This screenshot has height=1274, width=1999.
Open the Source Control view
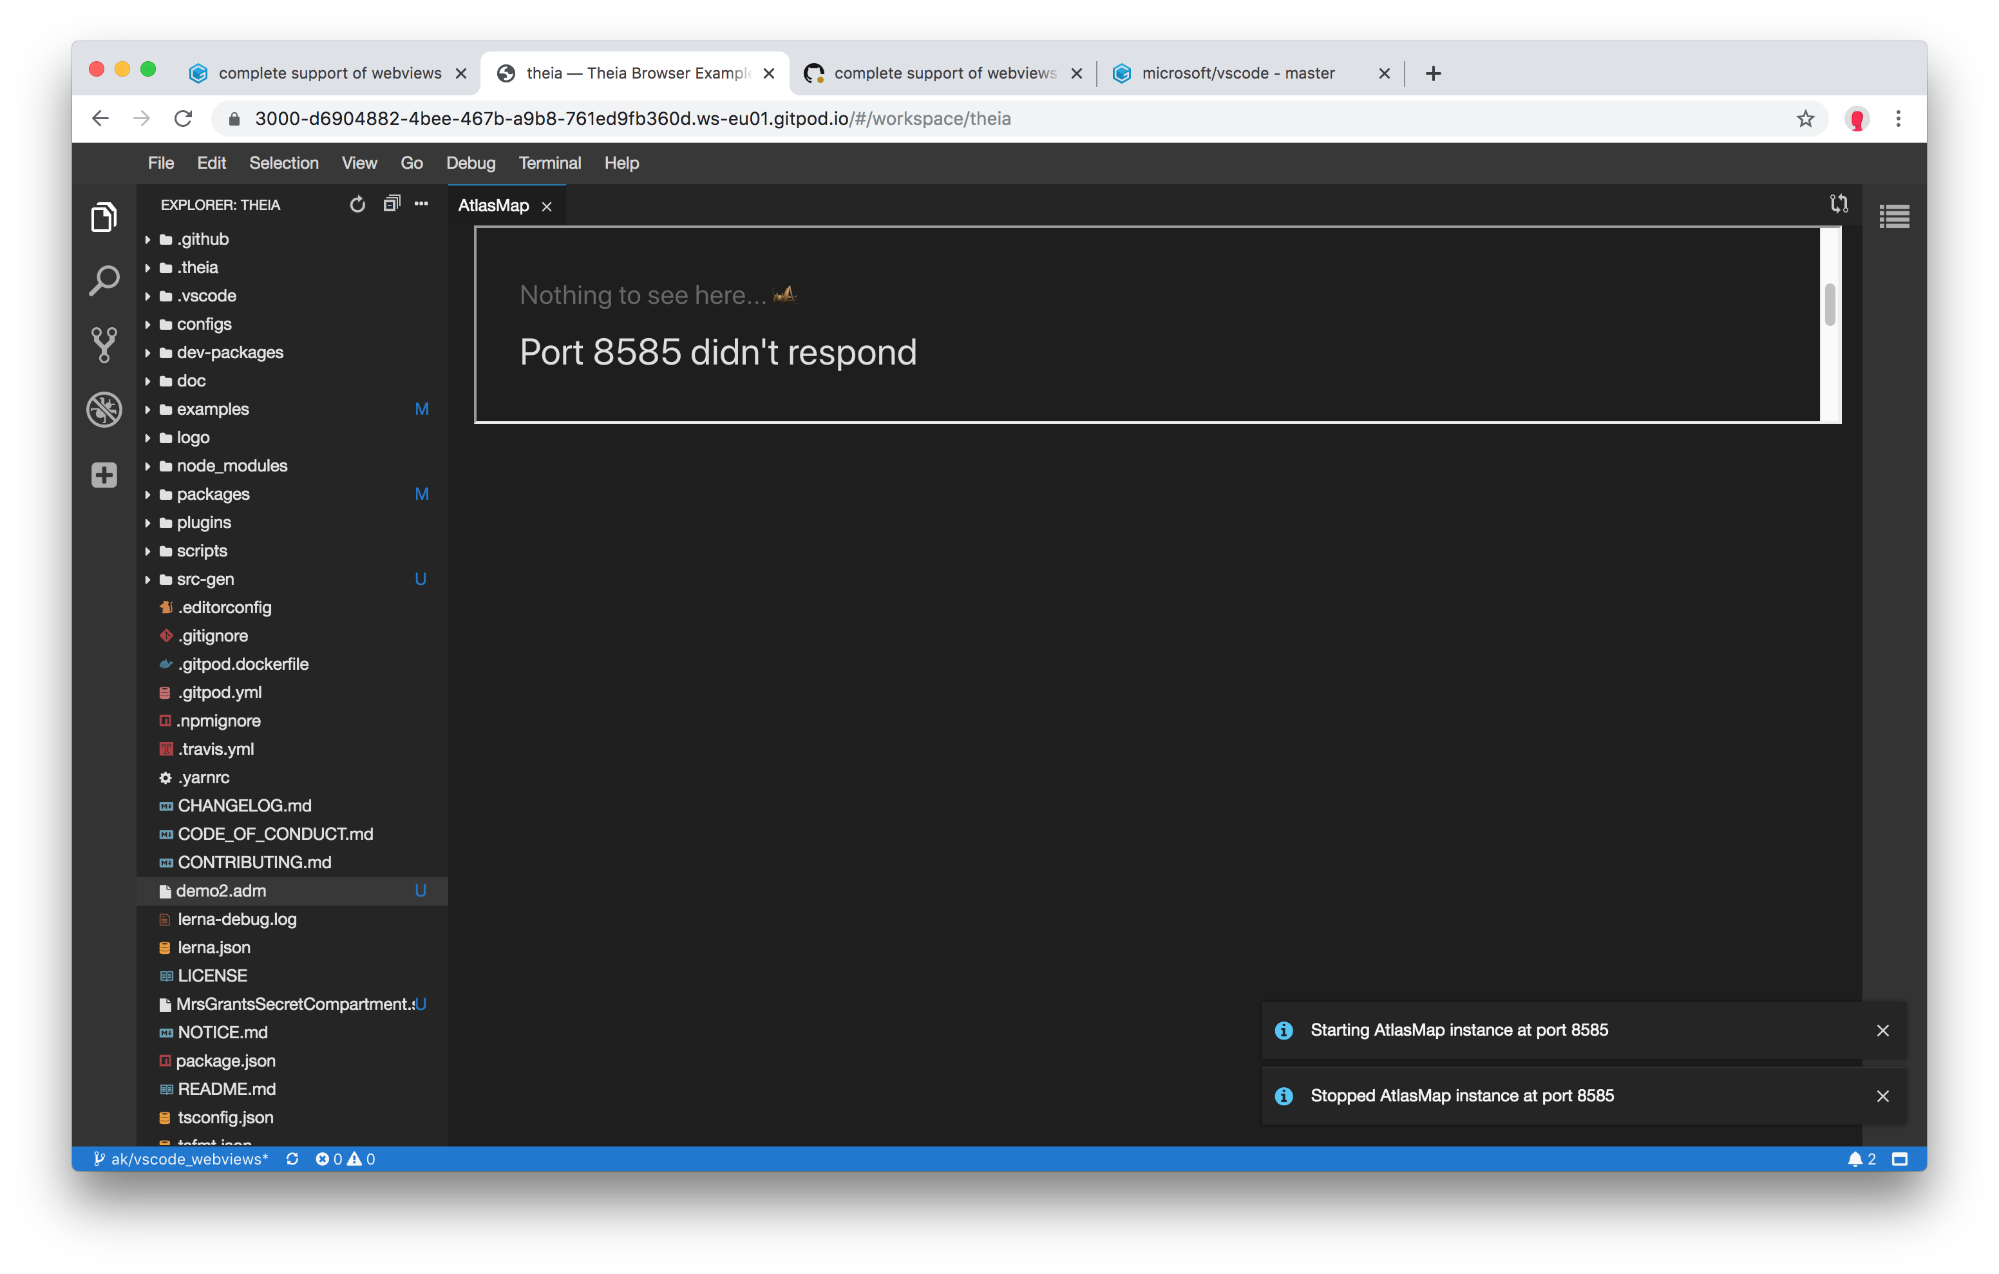[x=103, y=345]
